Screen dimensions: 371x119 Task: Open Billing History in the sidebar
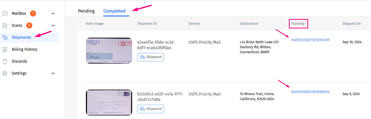[25, 49]
